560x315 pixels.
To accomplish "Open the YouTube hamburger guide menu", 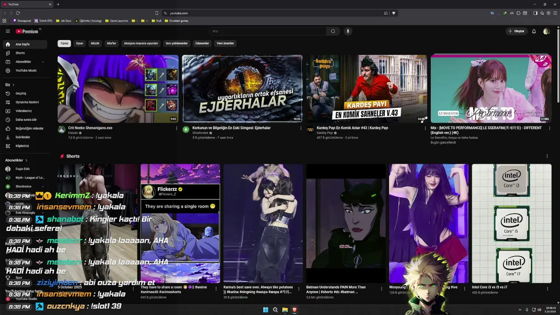I will (7, 31).
